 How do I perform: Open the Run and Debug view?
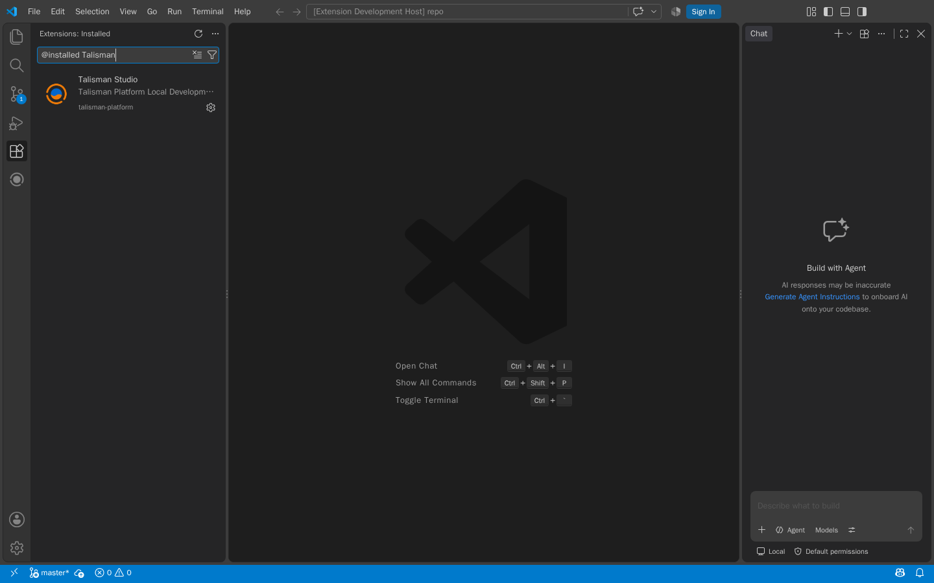coord(17,122)
